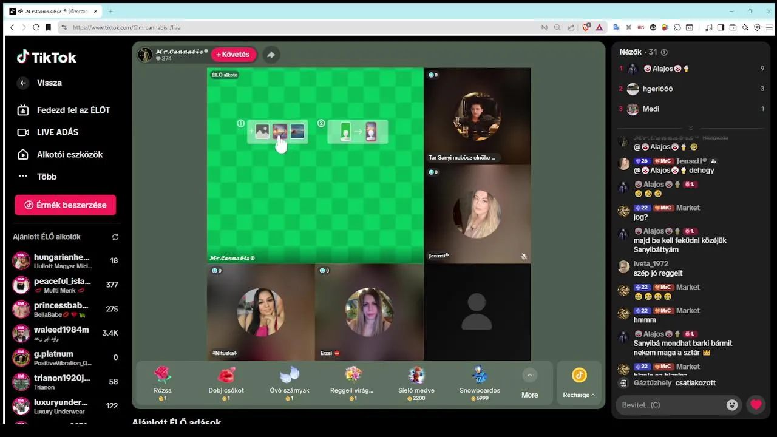Send the Óvó szárnyak gift
777x437 pixels.
pyautogui.click(x=290, y=382)
